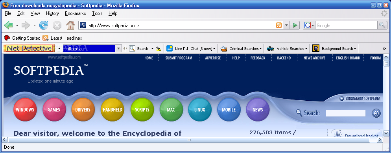Click the Google search engine icon
The image size is (391, 153).
tap(308, 25)
